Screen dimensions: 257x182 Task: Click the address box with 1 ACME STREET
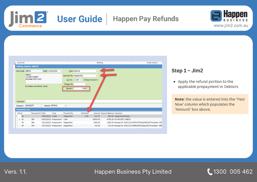coord(44,79)
